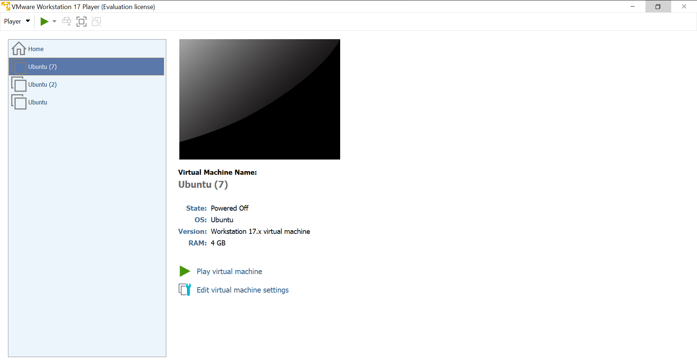Image resolution: width=697 pixels, height=364 pixels.
Task: Click the 4 GB RAM value
Action: coord(218,243)
